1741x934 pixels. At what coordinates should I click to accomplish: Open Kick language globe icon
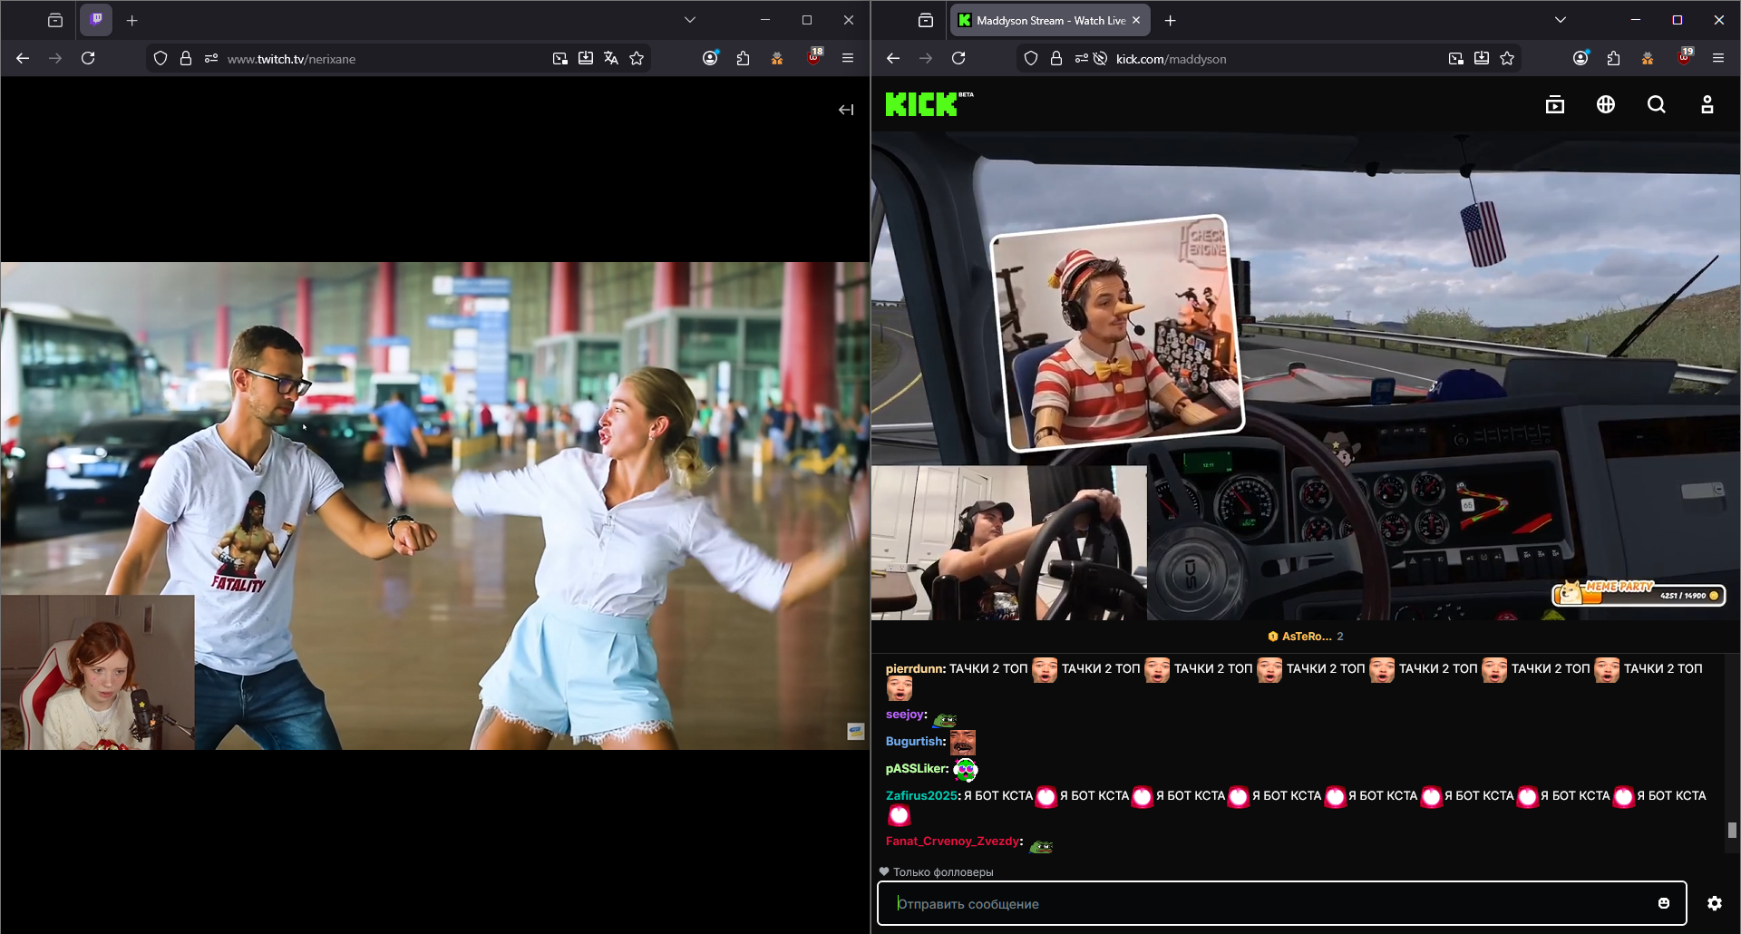(x=1605, y=105)
